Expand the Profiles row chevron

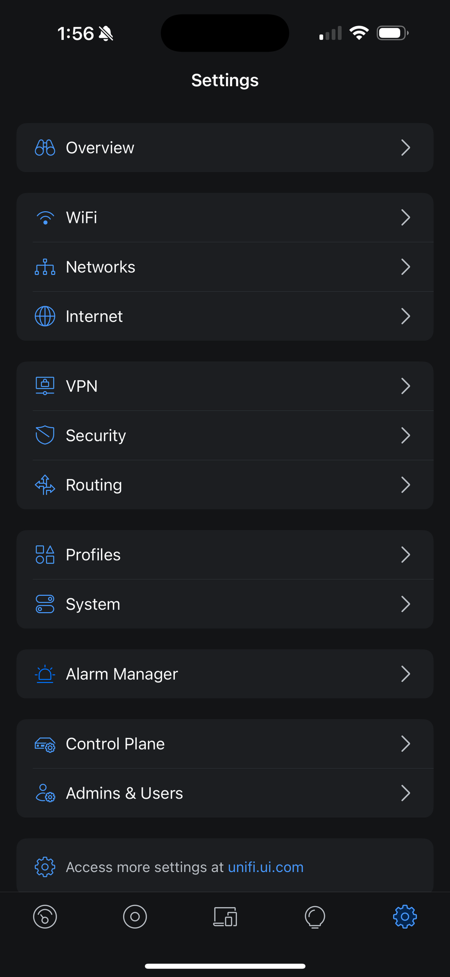click(405, 555)
